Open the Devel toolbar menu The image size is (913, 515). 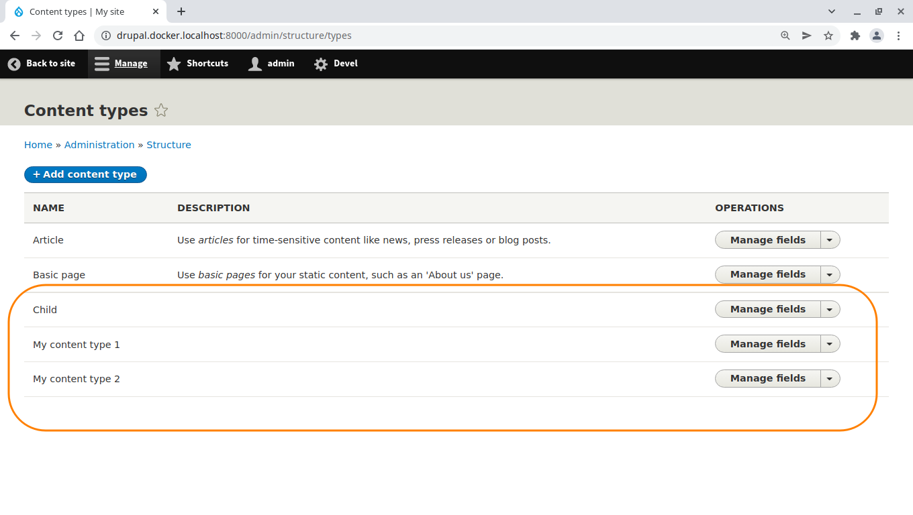(x=336, y=64)
